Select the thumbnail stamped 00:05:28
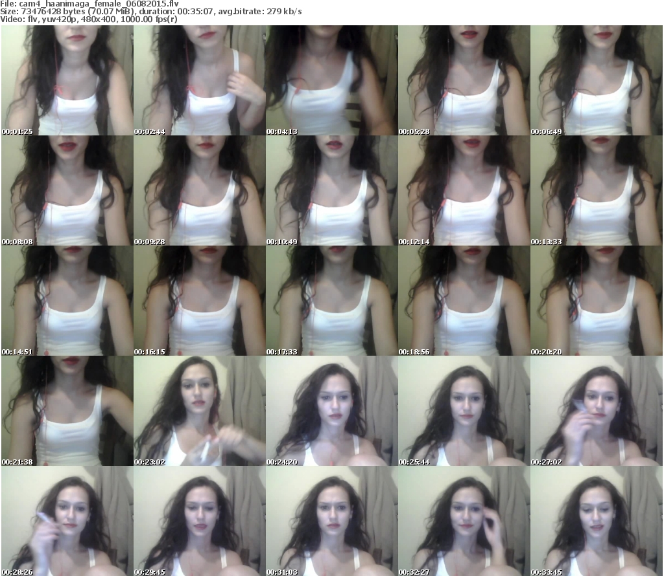 click(464, 80)
